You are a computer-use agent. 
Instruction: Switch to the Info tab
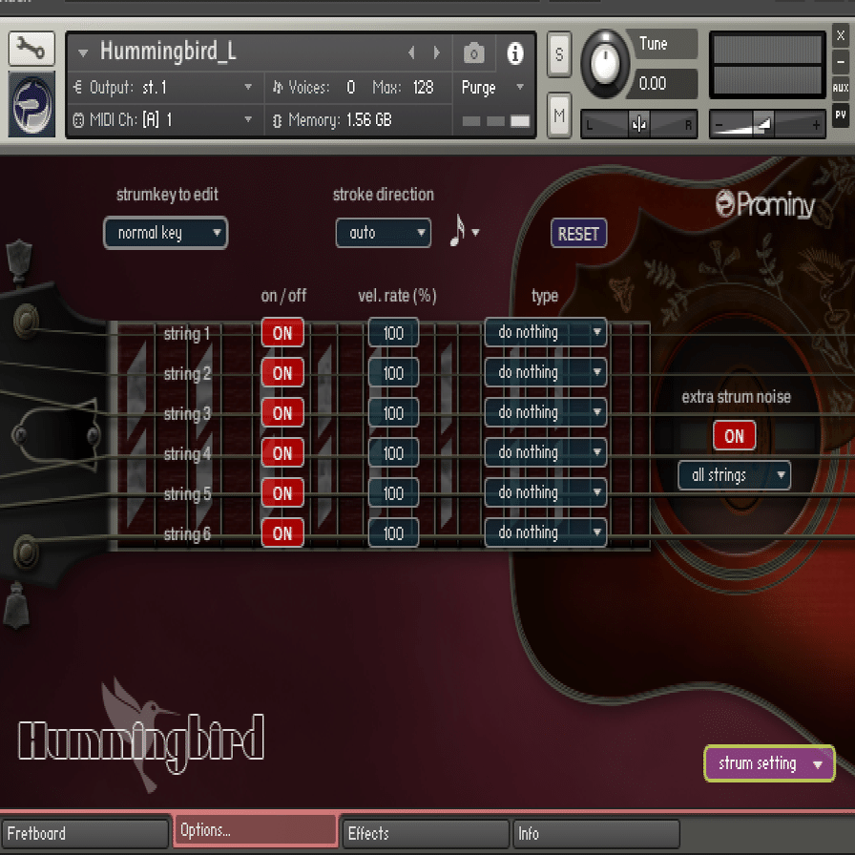596,834
